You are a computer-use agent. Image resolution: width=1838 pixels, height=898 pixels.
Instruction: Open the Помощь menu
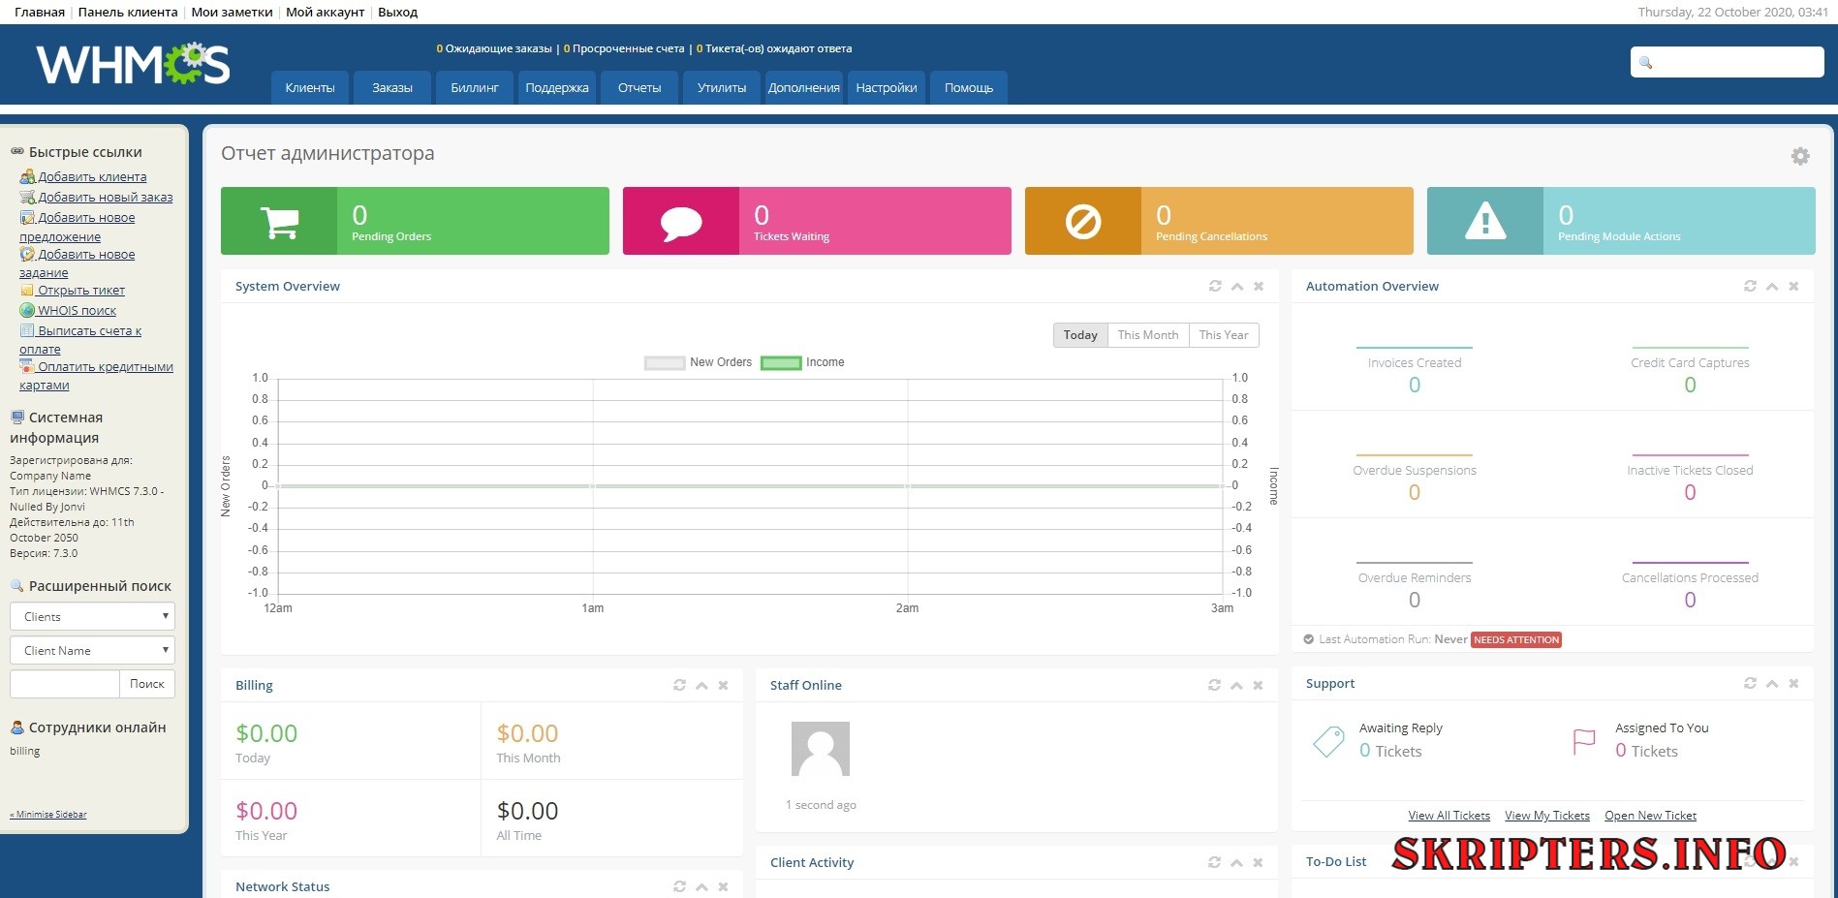click(x=969, y=87)
